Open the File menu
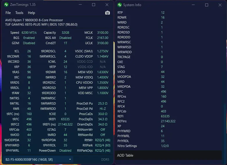This screenshot has width=227, height=165. 8,13
